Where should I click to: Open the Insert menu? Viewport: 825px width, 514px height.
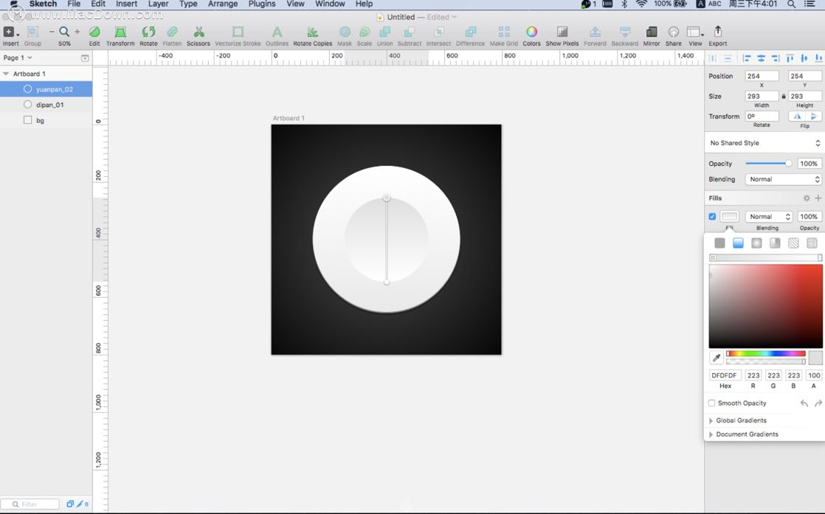pos(126,4)
